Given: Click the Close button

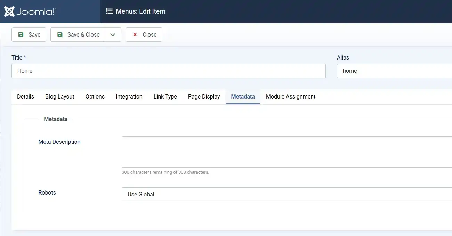Looking at the screenshot, I should (144, 34).
